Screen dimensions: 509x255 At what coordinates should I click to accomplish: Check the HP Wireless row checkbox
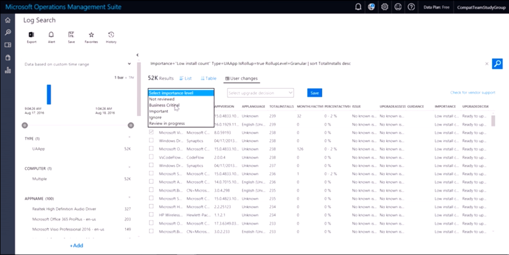[x=151, y=215]
